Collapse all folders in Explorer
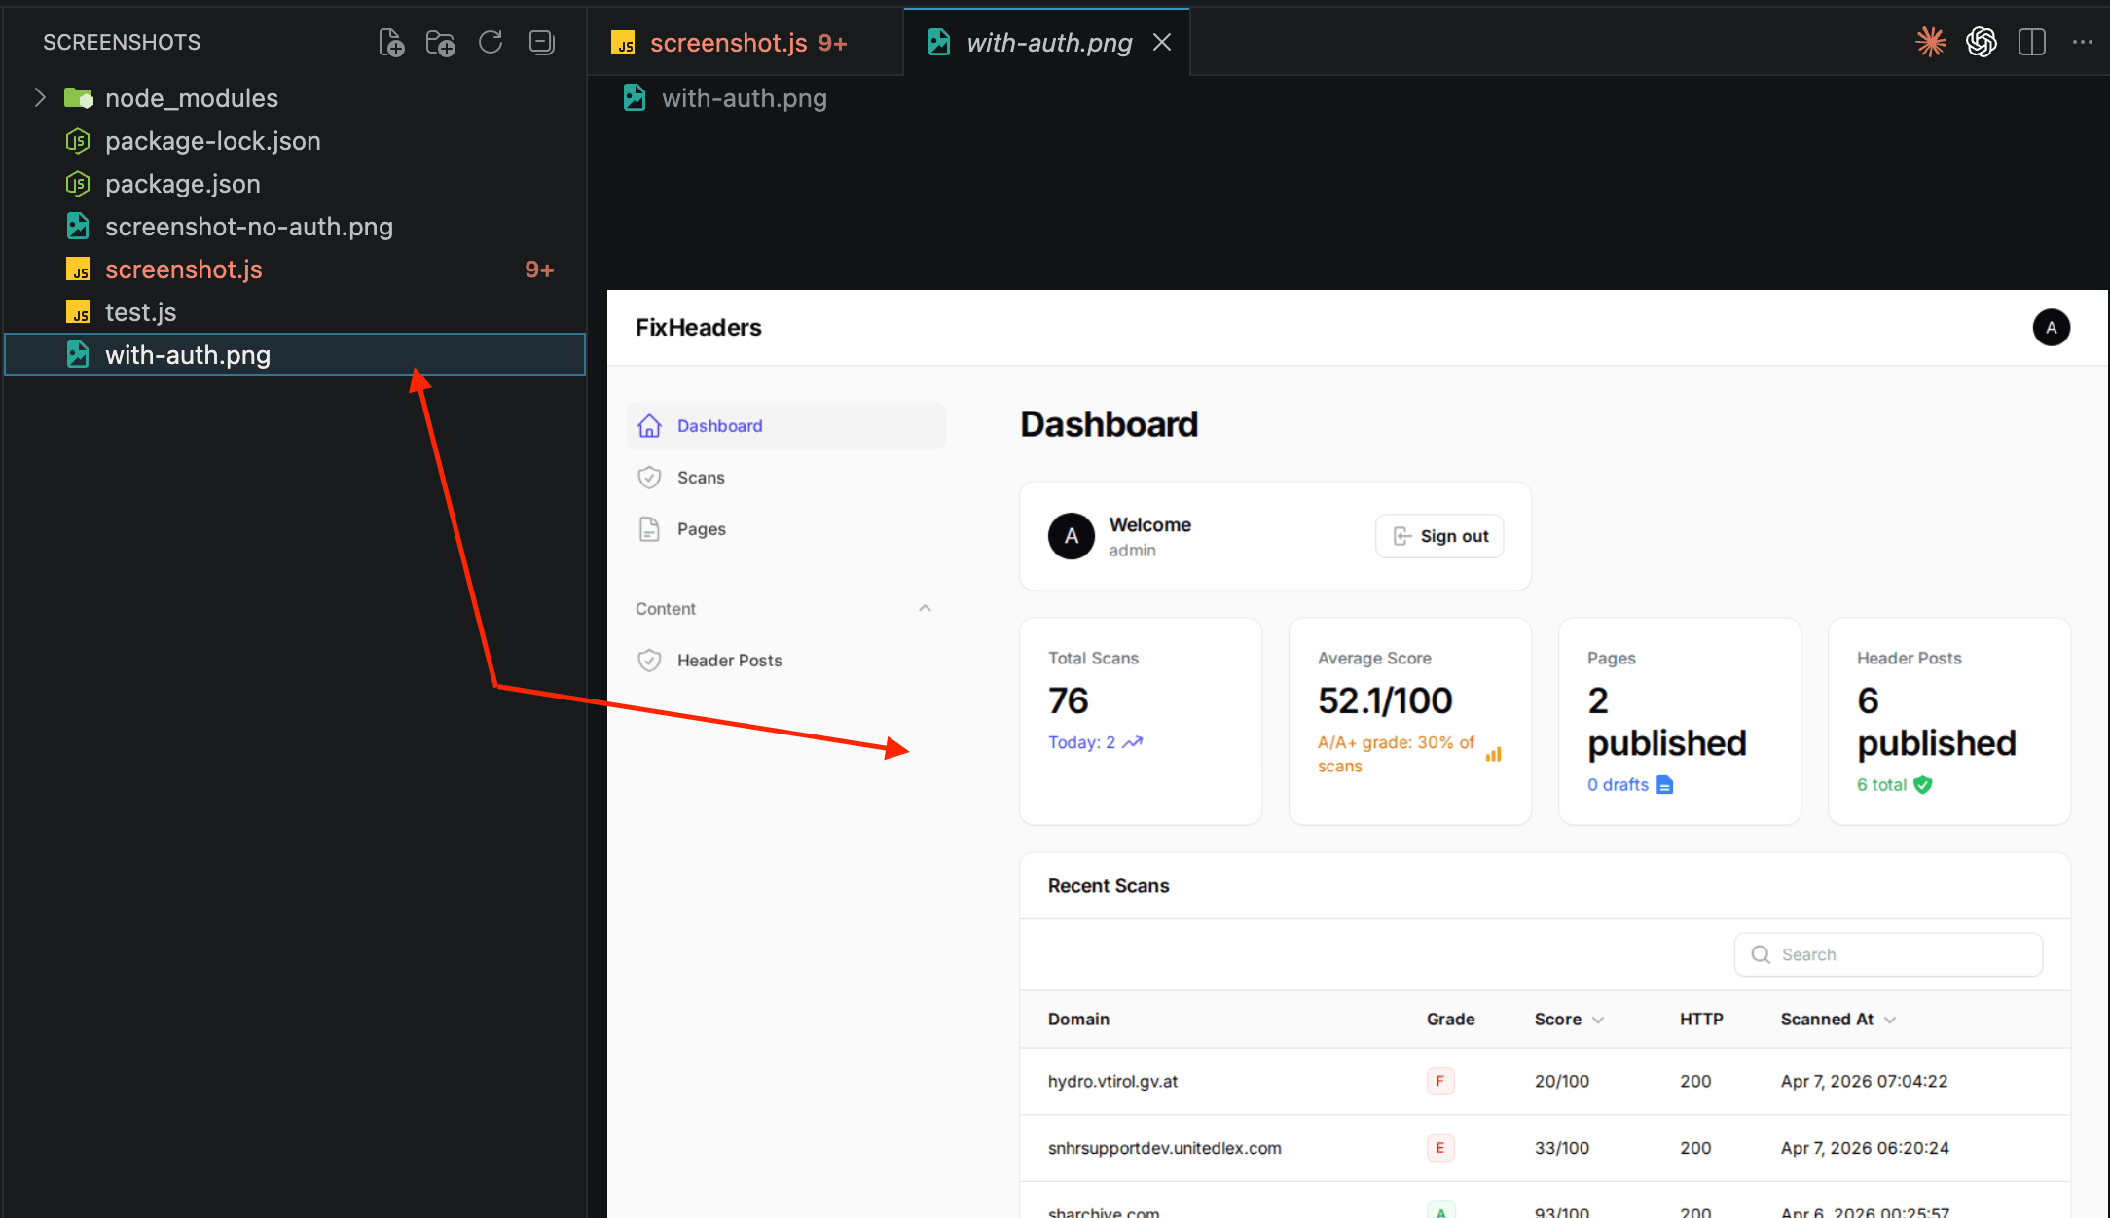The width and height of the screenshot is (2110, 1218). pyautogui.click(x=542, y=42)
